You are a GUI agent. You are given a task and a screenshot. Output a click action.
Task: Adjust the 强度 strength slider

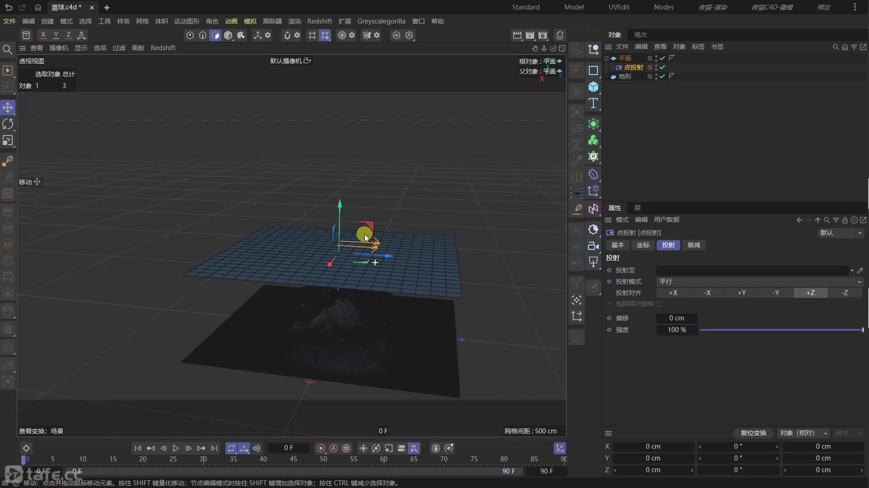782,330
